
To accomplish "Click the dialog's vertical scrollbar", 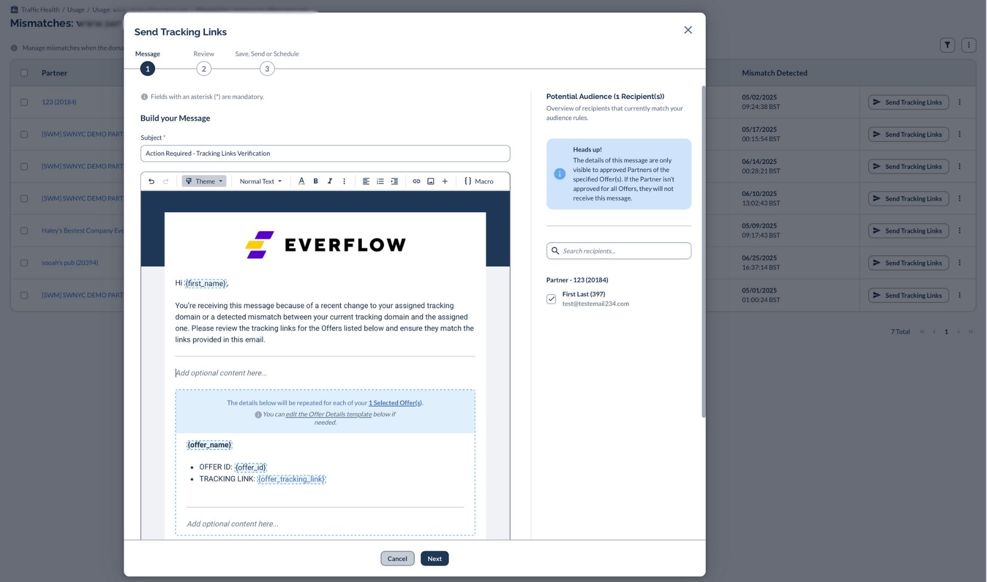I will (x=703, y=252).
